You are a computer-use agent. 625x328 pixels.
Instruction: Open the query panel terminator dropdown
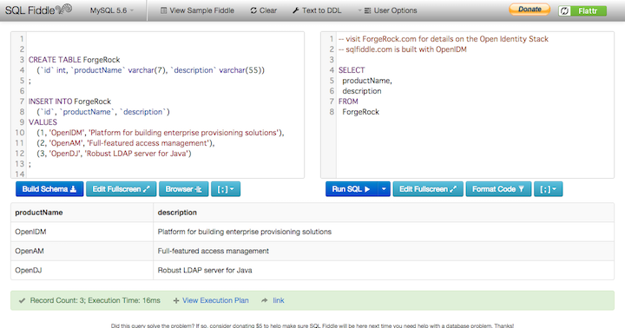click(548, 189)
